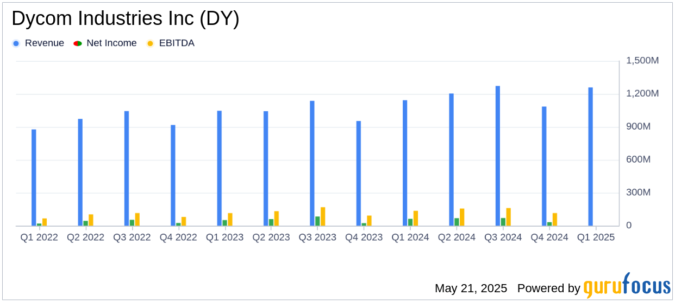Click the 1,500M y-axis value
The height and width of the screenshot is (302, 675).
point(642,61)
